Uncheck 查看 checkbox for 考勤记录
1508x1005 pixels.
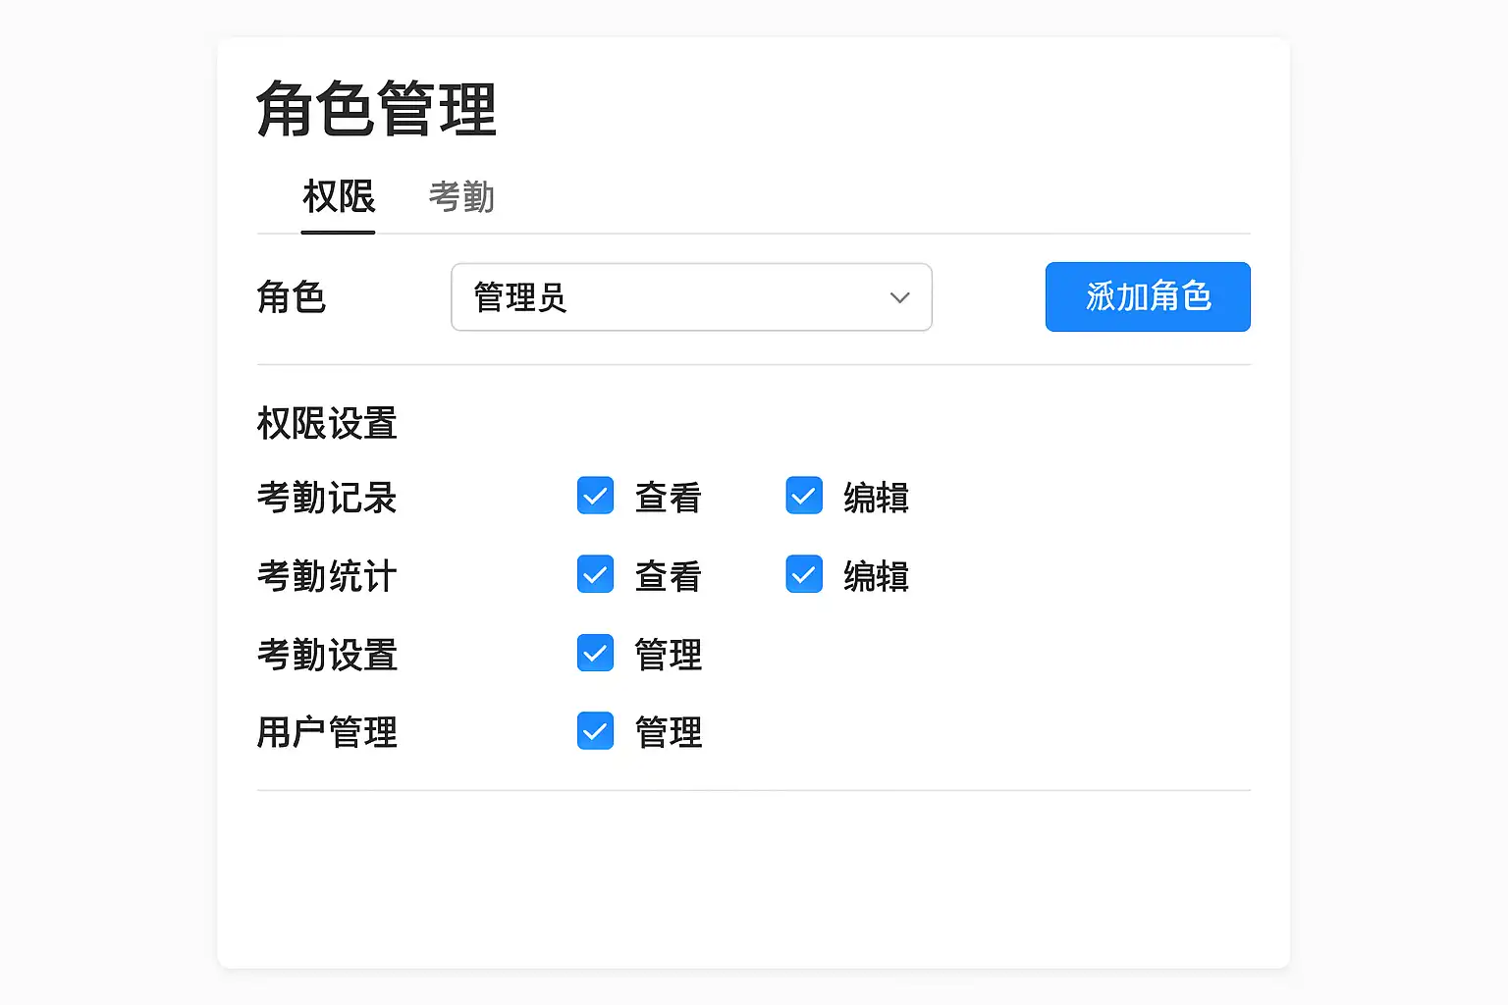pyautogui.click(x=595, y=497)
